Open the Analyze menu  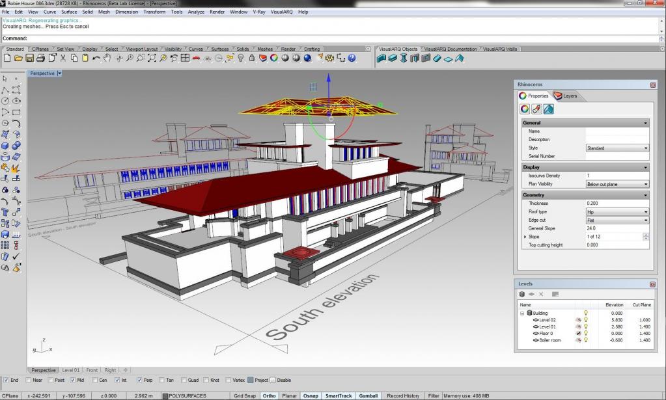(196, 12)
